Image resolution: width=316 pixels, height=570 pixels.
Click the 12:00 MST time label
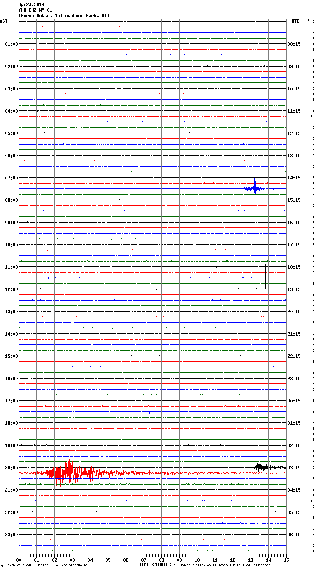[11, 289]
